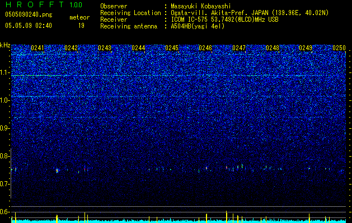
Task: Click the 0246 time marker
Action: 205,48
